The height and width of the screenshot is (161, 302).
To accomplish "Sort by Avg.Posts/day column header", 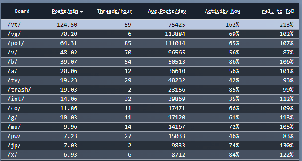I will click(x=167, y=11).
